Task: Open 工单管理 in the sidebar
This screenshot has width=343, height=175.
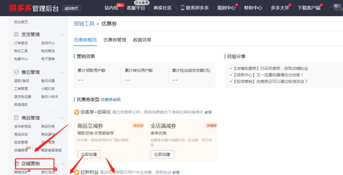Action: [x=21, y=88]
